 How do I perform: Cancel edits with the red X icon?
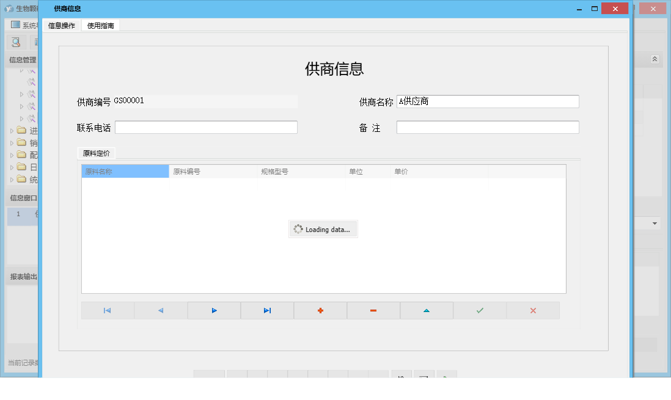pyautogui.click(x=532, y=310)
